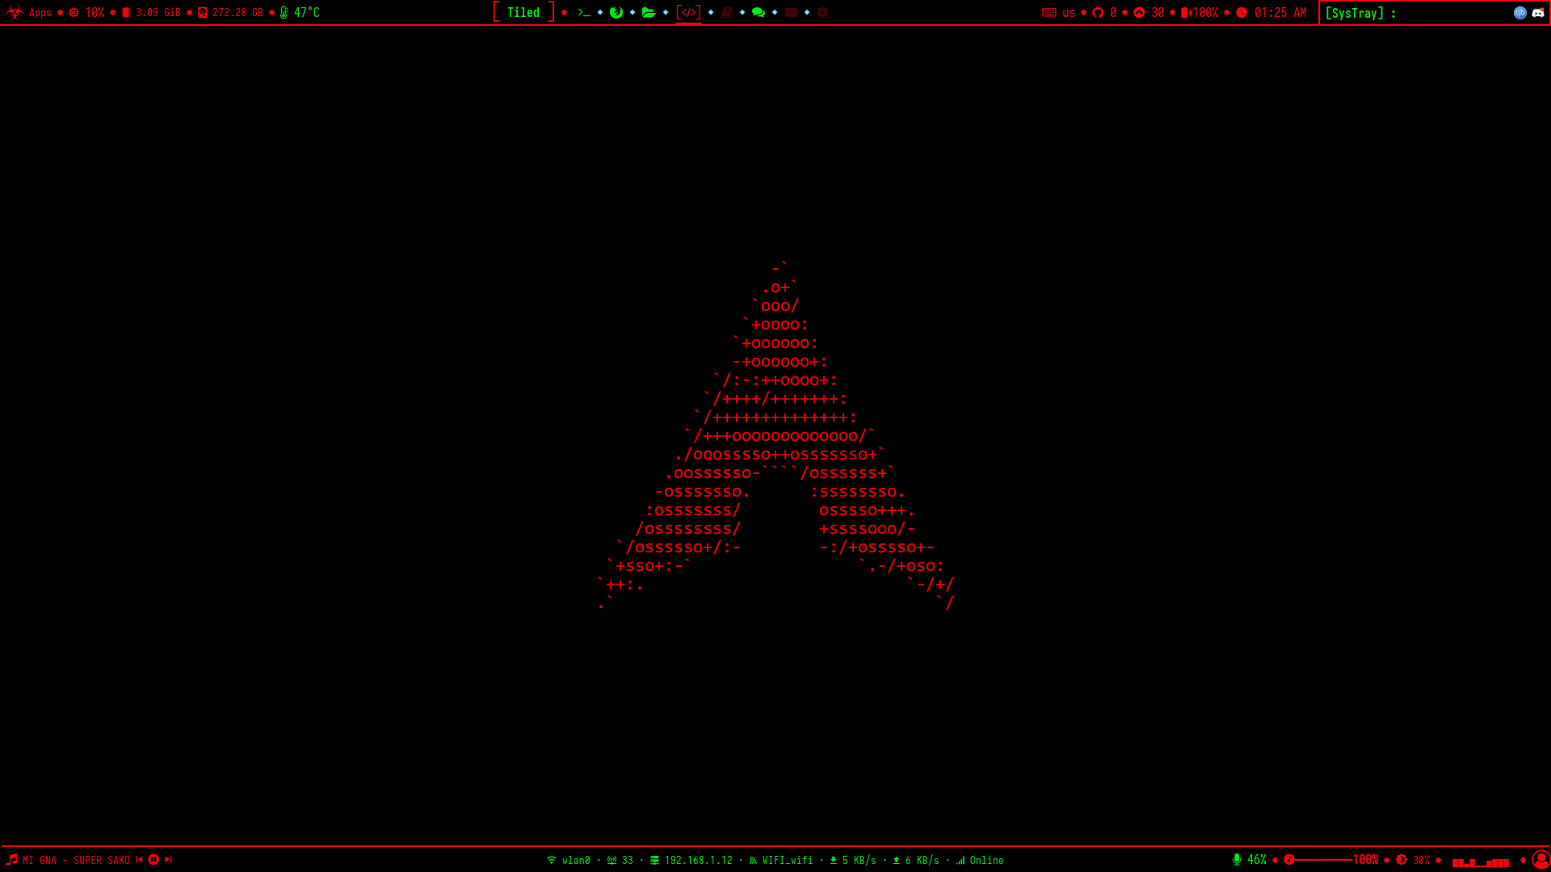The height and width of the screenshot is (872, 1551).
Task: Switch to the chat bubbles workspace
Action: pyautogui.click(x=759, y=13)
